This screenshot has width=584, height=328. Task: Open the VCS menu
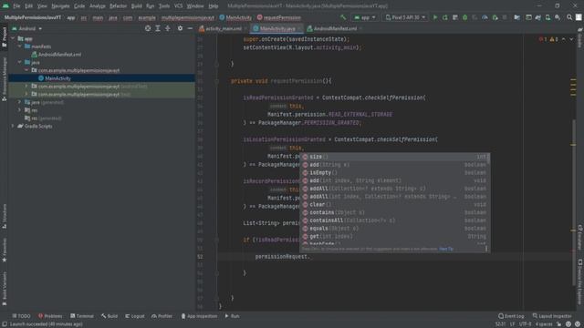pyautogui.click(x=179, y=6)
